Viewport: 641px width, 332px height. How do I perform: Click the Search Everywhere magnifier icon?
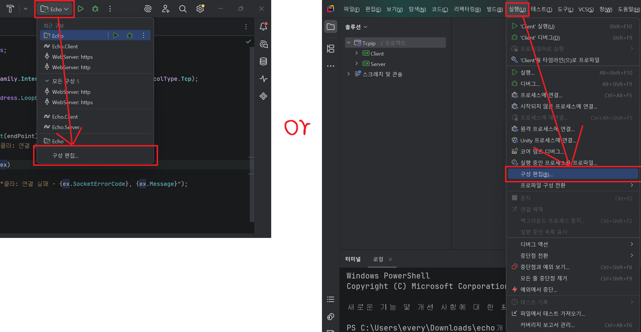tap(183, 9)
